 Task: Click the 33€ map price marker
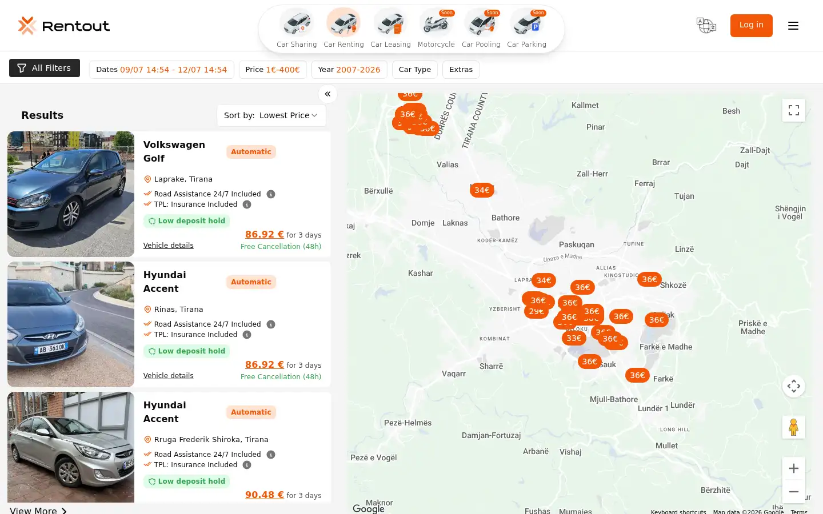tap(574, 338)
